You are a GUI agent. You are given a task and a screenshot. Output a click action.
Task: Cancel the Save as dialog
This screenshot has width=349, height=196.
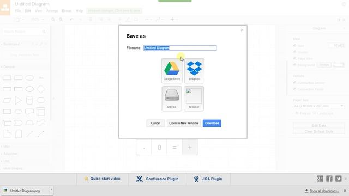tap(155, 123)
